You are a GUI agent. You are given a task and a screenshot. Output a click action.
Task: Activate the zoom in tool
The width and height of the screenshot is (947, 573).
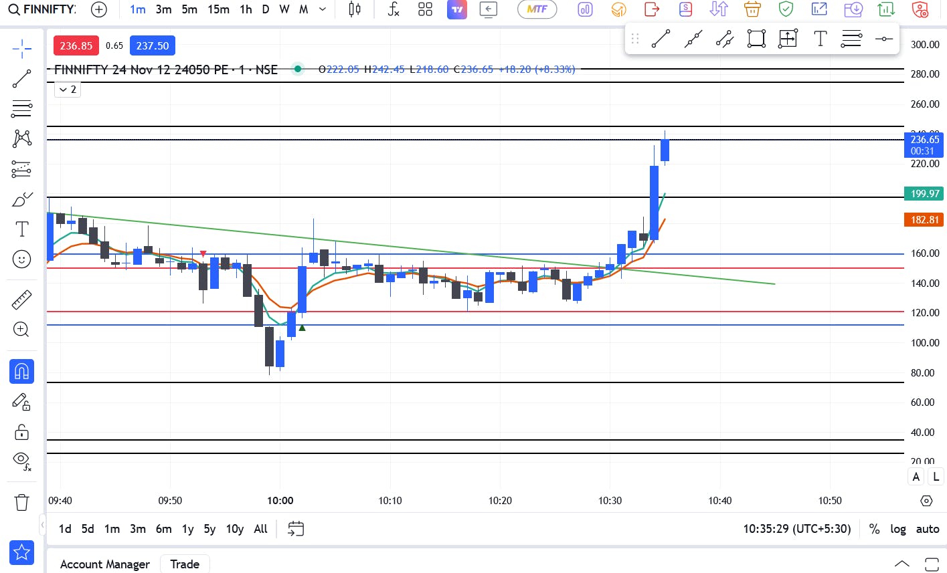pyautogui.click(x=21, y=330)
